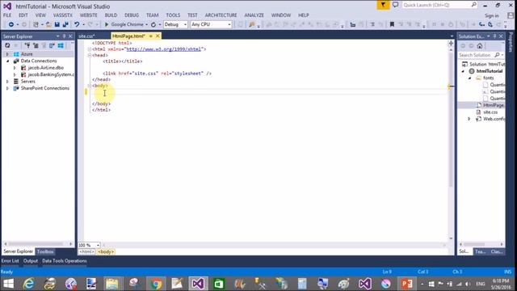
Task: Expand the Azure node
Action: pyautogui.click(x=7, y=54)
